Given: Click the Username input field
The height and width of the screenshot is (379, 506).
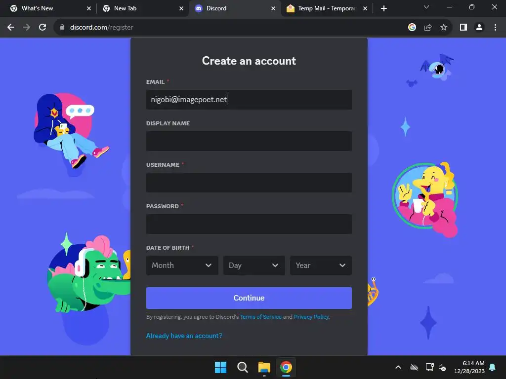Looking at the screenshot, I should point(249,183).
